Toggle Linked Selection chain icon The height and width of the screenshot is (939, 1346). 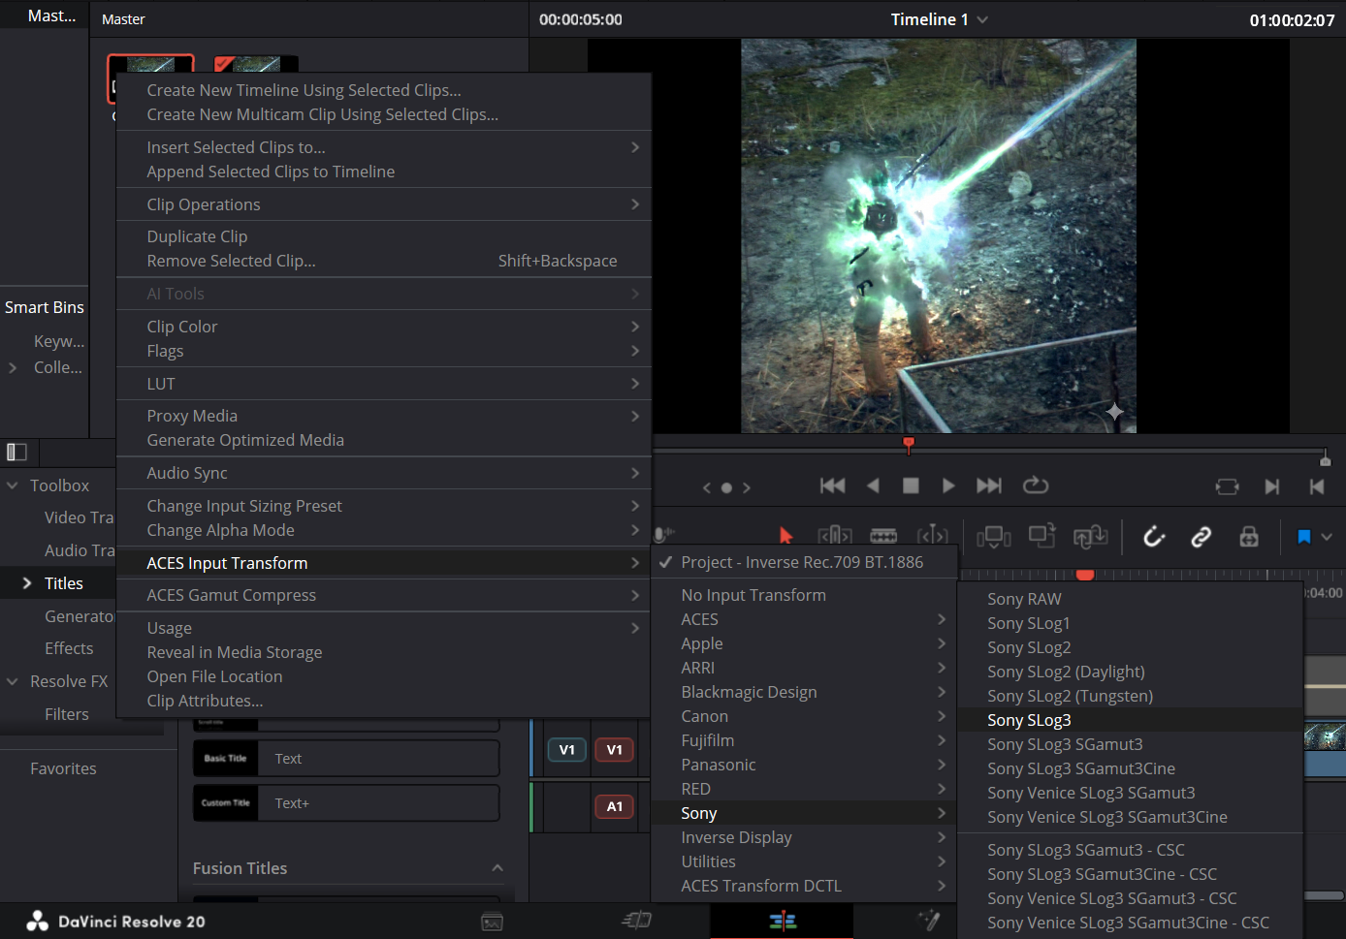pyautogui.click(x=1201, y=537)
